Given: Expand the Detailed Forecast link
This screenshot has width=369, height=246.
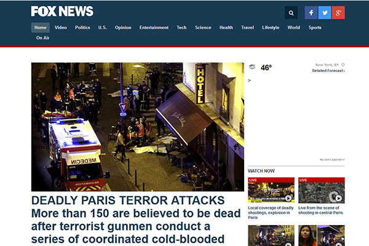Looking at the screenshot, I should 328,71.
